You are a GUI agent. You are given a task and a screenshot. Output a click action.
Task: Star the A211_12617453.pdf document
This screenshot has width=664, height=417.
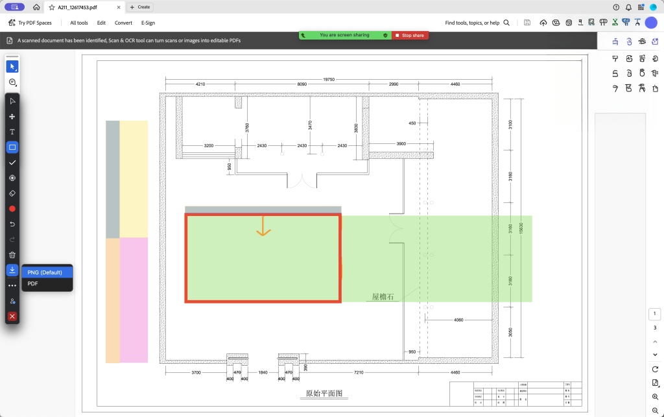(x=51, y=7)
